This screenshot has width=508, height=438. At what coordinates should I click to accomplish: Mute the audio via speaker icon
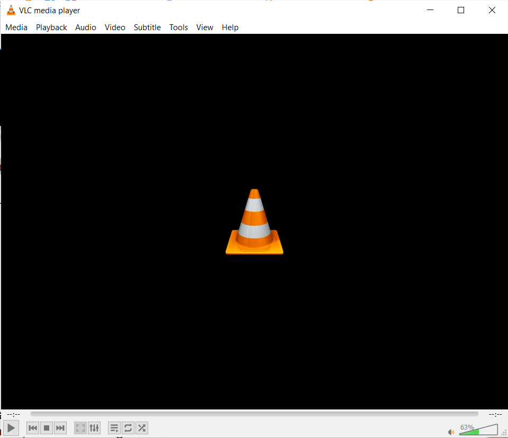click(451, 432)
